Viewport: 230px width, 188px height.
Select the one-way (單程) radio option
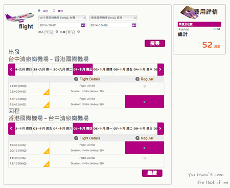(x=54, y=11)
